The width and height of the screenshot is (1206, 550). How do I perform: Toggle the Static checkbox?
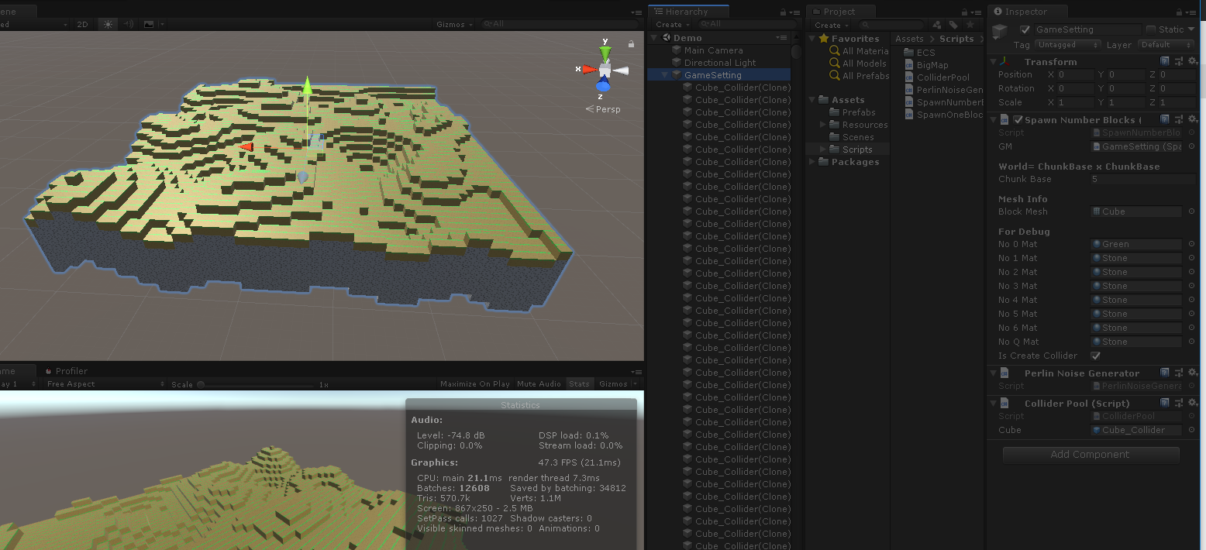point(1151,29)
